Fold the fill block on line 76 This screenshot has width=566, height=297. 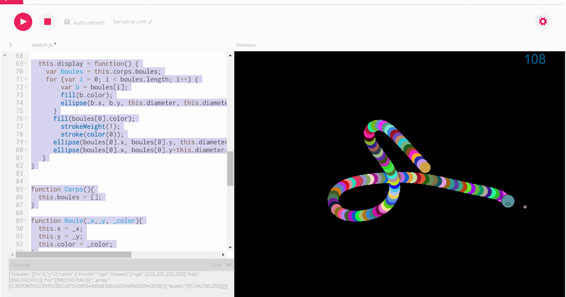tap(24, 118)
